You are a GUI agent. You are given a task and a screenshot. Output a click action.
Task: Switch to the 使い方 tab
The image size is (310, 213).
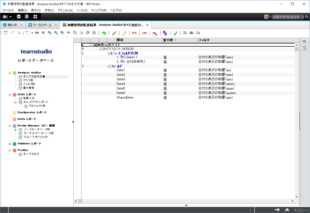(x=12, y=25)
